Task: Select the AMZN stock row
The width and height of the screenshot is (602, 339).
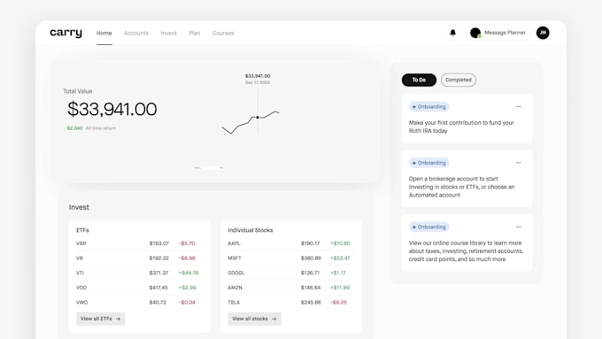Action: (290, 288)
